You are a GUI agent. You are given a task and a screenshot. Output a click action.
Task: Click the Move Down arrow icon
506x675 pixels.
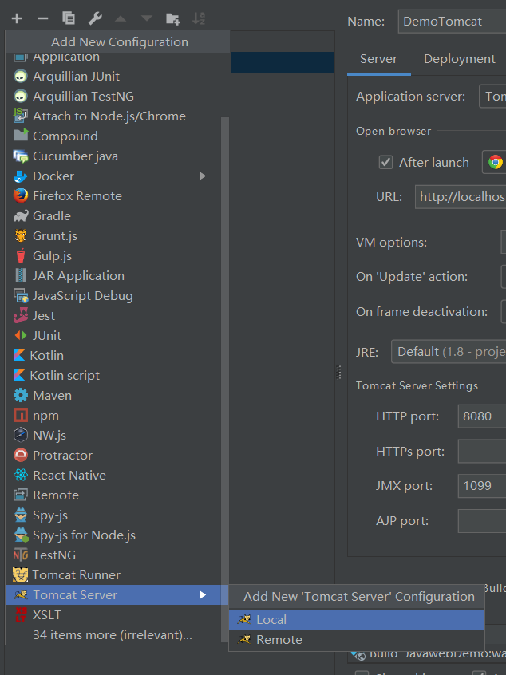click(x=147, y=18)
